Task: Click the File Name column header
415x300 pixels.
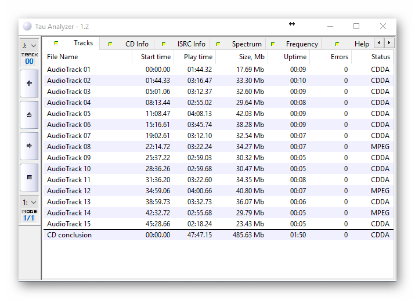Action: [62, 57]
